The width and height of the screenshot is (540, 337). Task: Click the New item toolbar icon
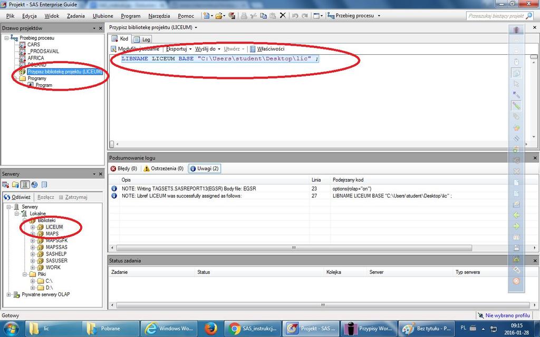206,15
